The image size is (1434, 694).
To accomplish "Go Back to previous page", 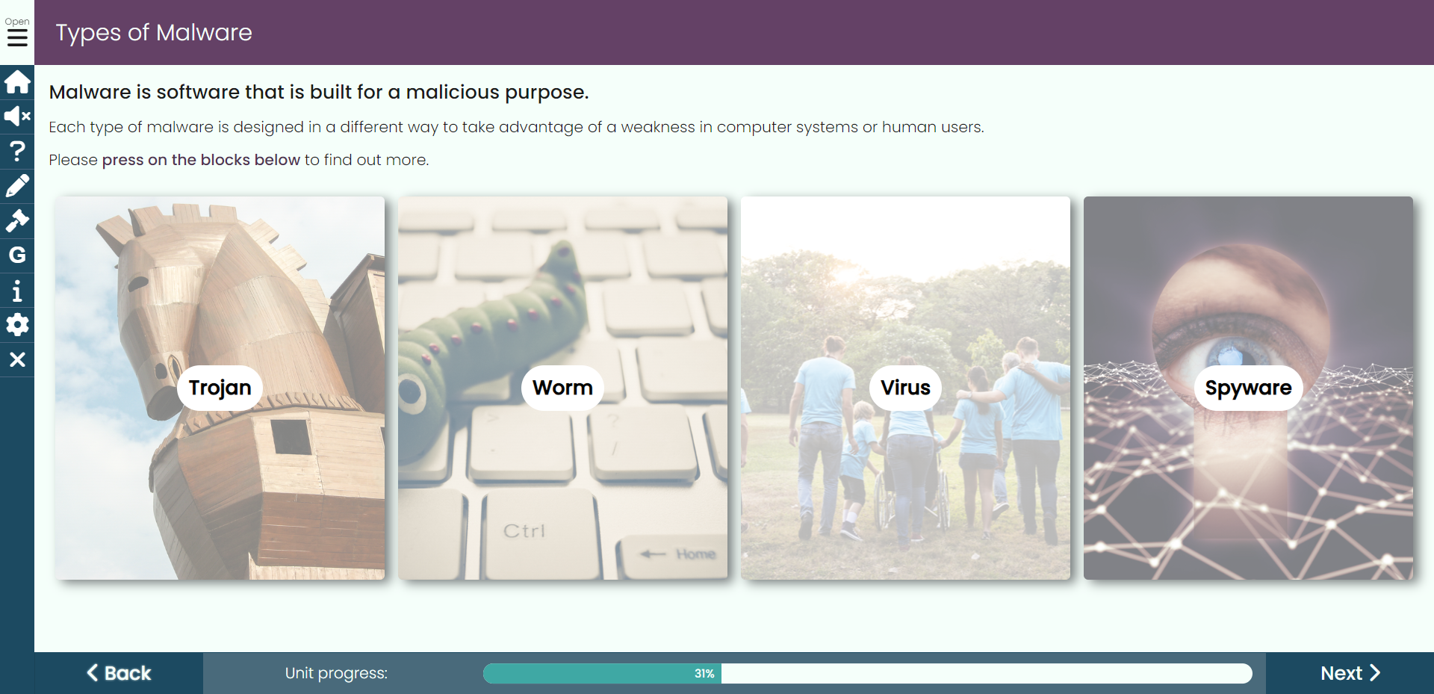I will [119, 673].
